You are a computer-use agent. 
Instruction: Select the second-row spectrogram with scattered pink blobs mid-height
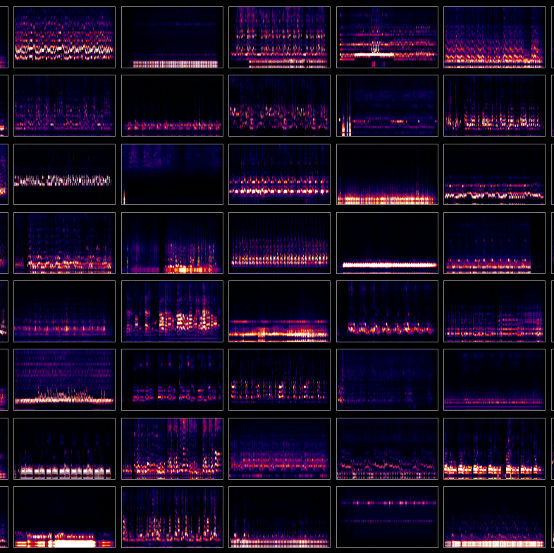click(280, 106)
